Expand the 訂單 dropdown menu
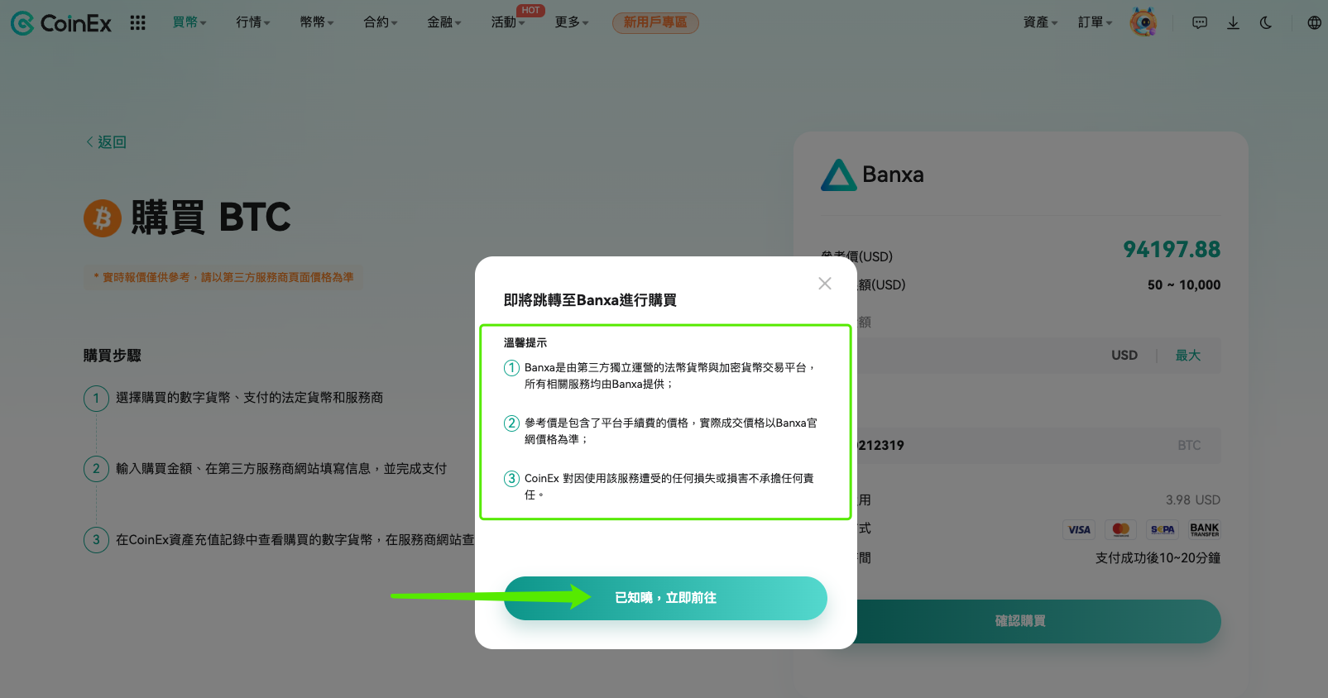Screen dimensions: 1328x698 click(1095, 22)
